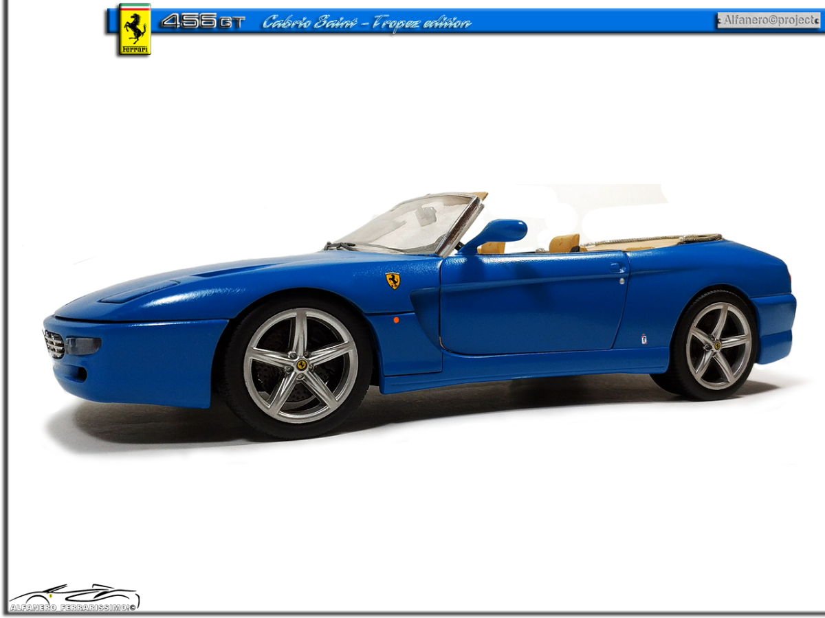Image resolution: width=825 pixels, height=618 pixels.
Task: Click "Cabrio Saint - Tropez edition" heading text
Action: pyautogui.click(x=367, y=23)
